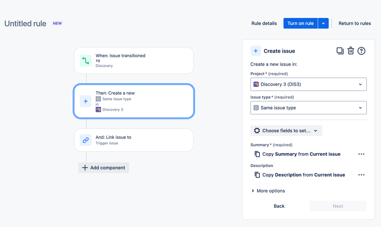Expand the Turn on rule arrow menu
Screen dimensions: 381x227
(323, 23)
